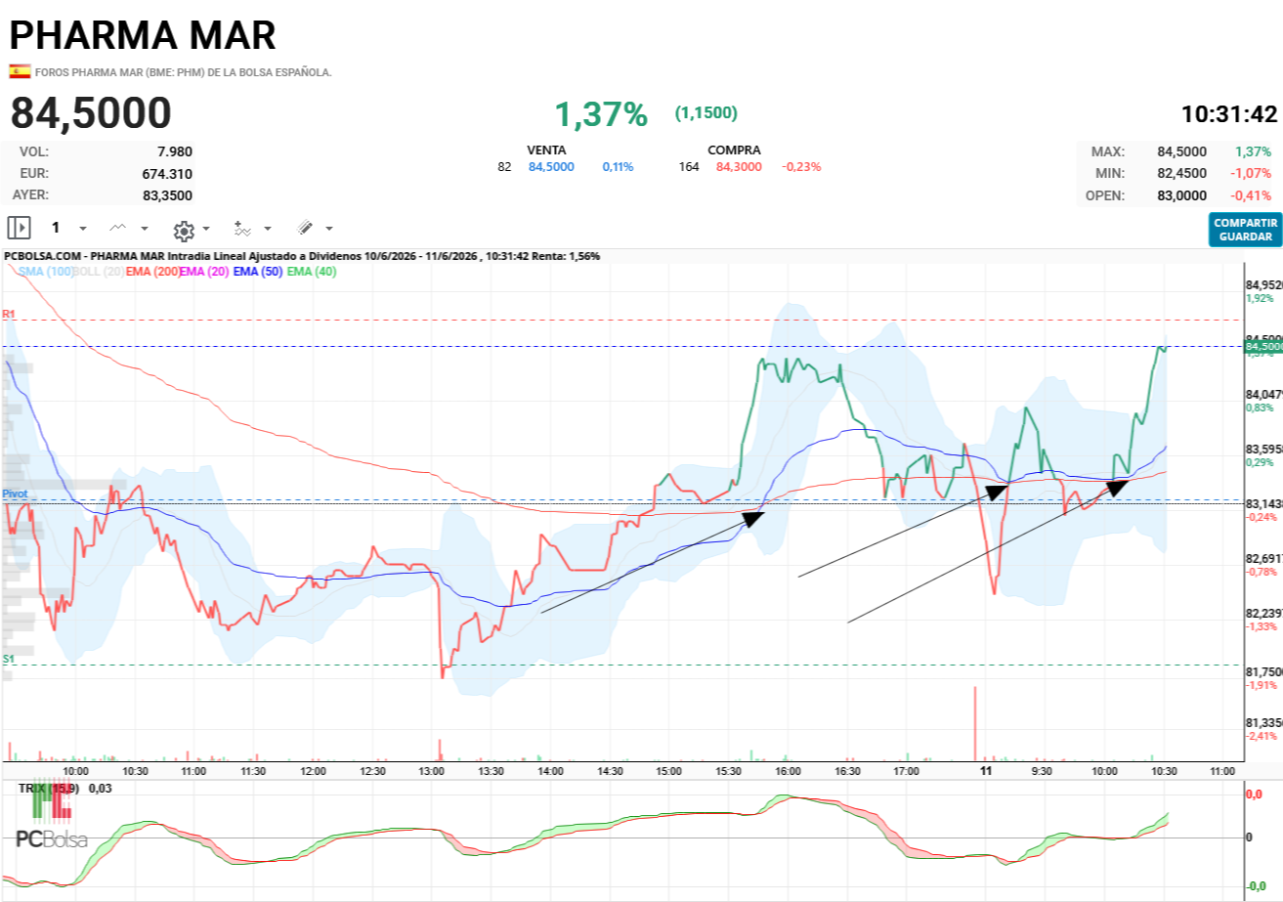Open the chart type line icon

pyautogui.click(x=118, y=228)
